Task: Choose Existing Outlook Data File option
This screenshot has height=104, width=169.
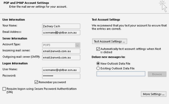Action: pyautogui.click(x=98, y=68)
